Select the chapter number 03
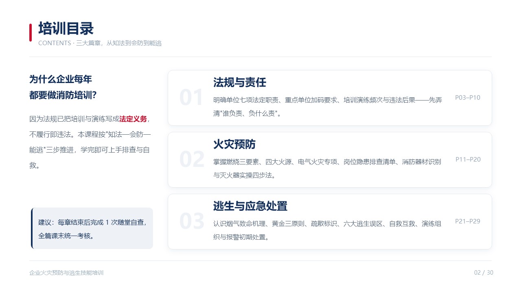The width and height of the screenshot is (521, 293). [192, 221]
